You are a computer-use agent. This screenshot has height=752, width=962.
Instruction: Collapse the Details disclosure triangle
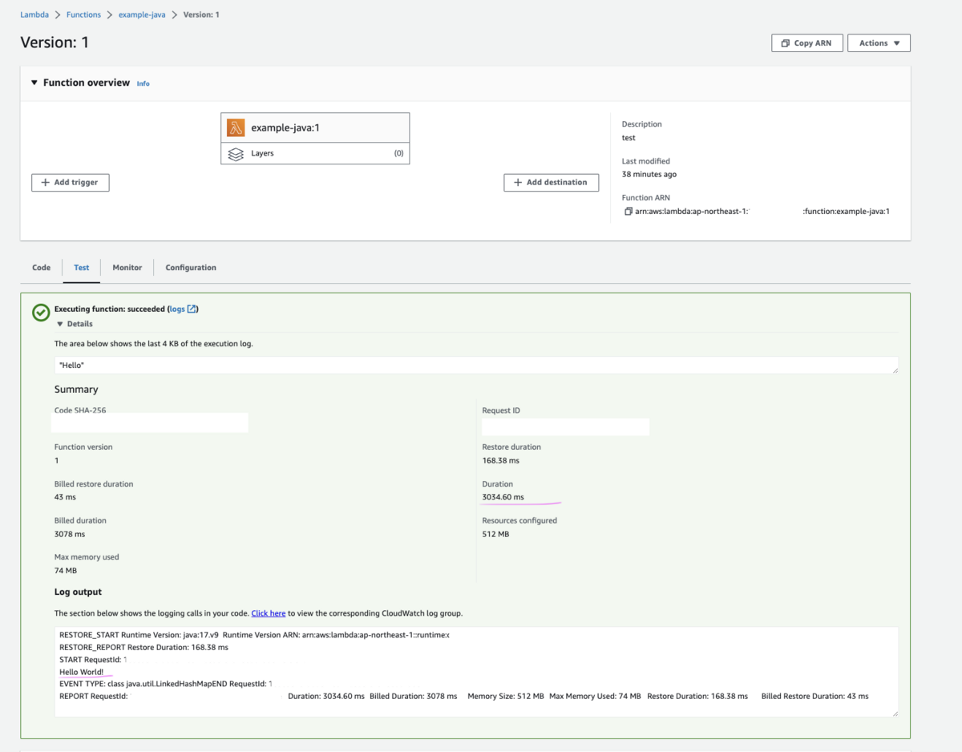click(59, 324)
